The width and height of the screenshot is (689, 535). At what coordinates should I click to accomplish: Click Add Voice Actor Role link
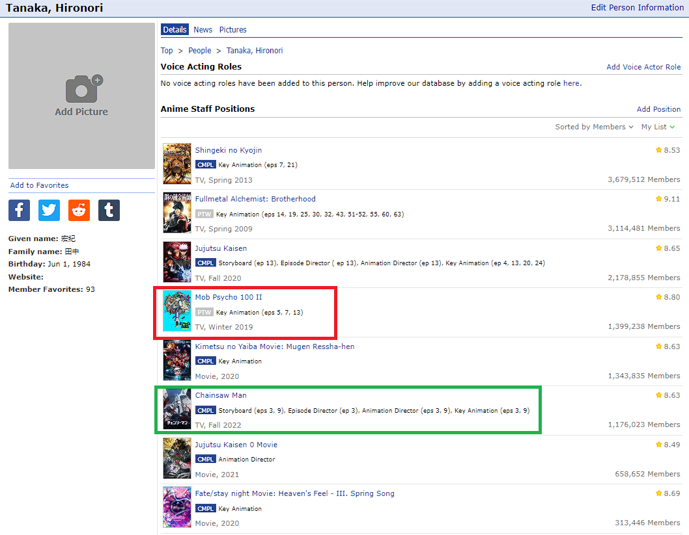pyautogui.click(x=643, y=67)
